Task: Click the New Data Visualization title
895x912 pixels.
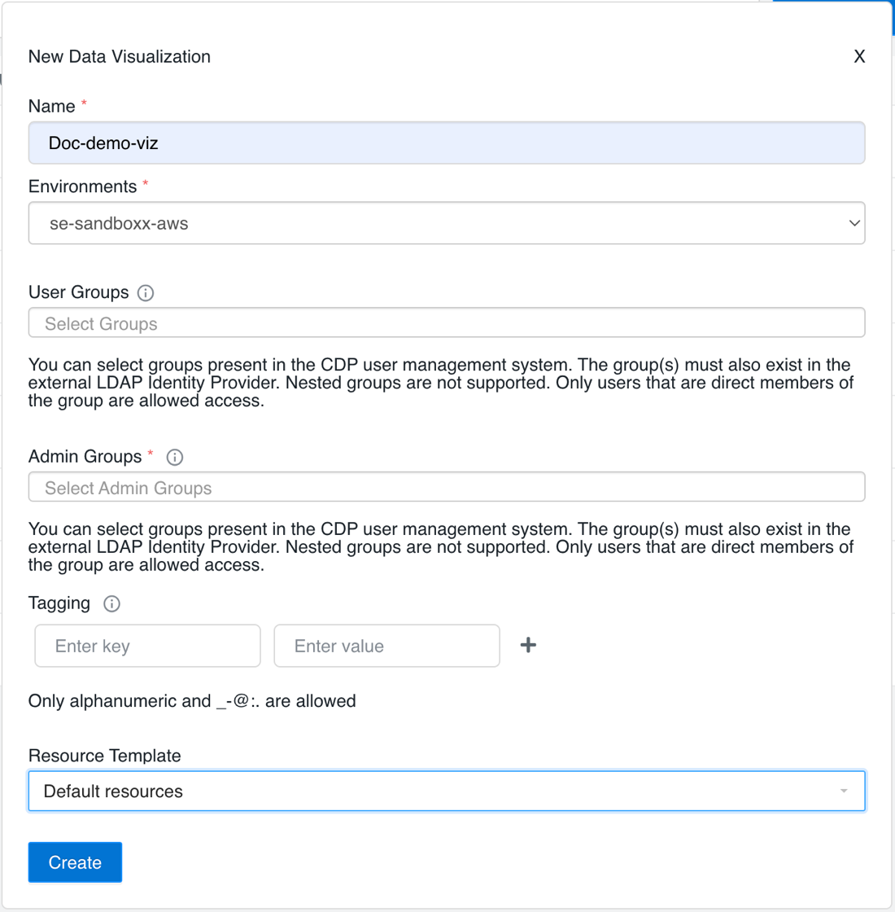Action: [120, 57]
